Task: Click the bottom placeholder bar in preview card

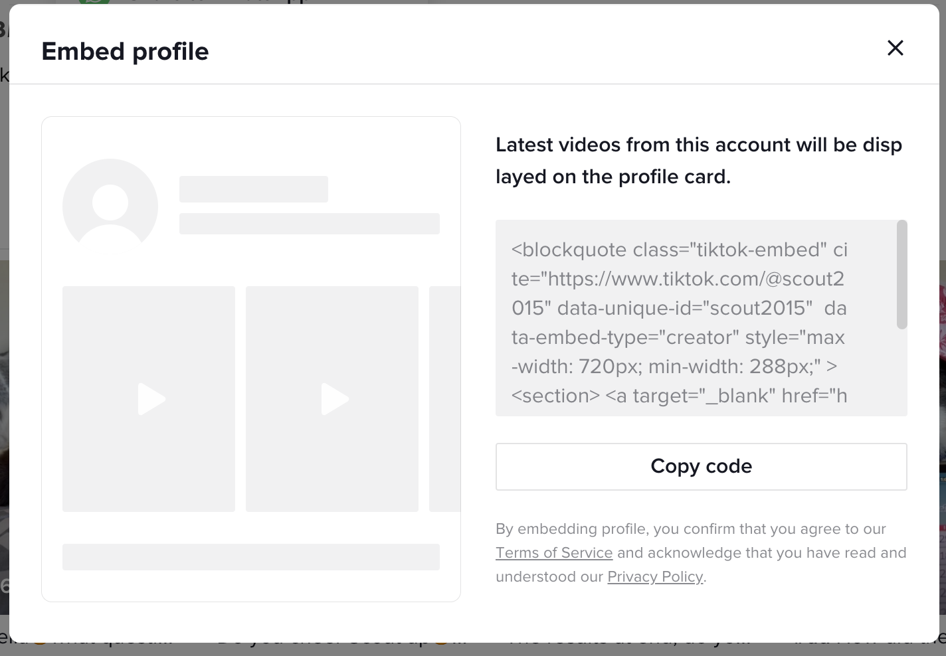Action: [x=250, y=557]
